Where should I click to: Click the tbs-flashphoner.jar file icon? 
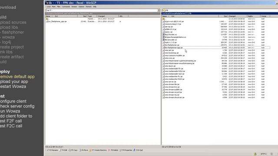163,45
